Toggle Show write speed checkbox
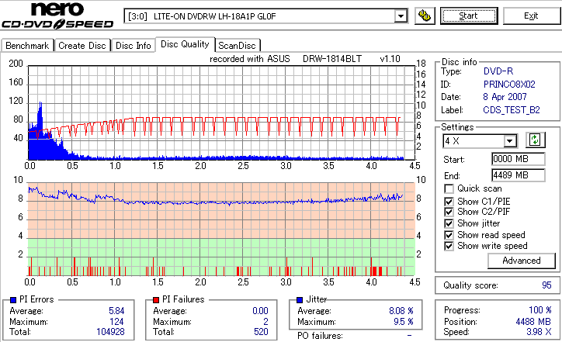This screenshot has width=562, height=342. point(449,246)
